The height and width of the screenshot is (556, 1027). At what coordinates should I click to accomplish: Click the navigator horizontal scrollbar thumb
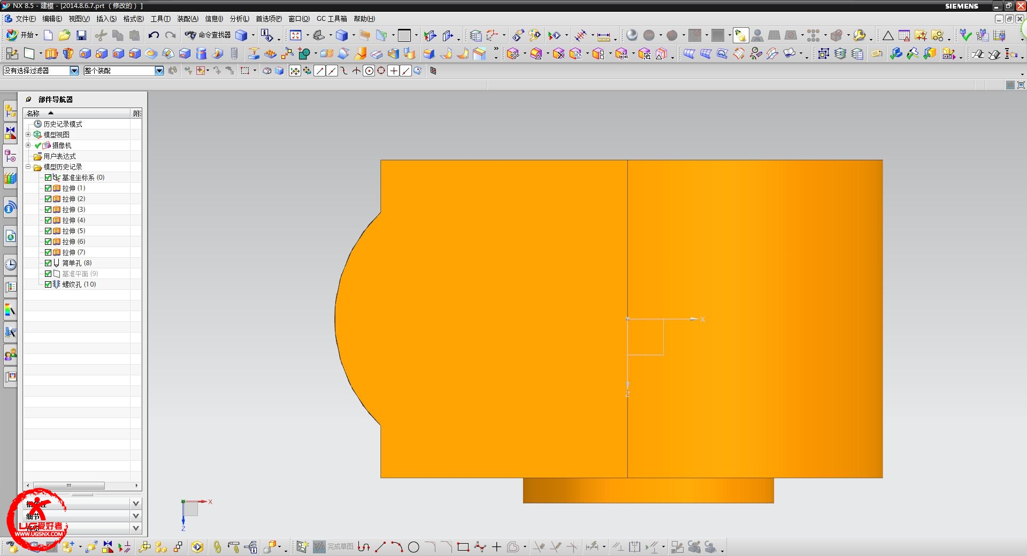[69, 485]
